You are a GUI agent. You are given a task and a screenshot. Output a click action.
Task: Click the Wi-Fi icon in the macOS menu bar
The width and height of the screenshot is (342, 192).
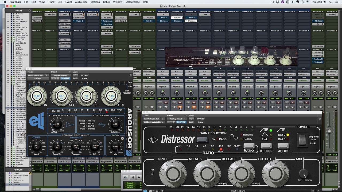pos(307,2)
